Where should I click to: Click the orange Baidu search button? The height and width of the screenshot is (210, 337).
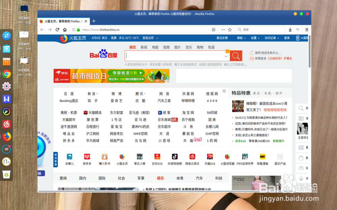[x=236, y=56]
